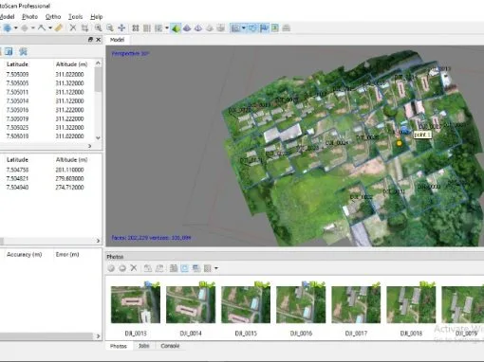
Task: Open the Ortho menu
Action: (53, 17)
